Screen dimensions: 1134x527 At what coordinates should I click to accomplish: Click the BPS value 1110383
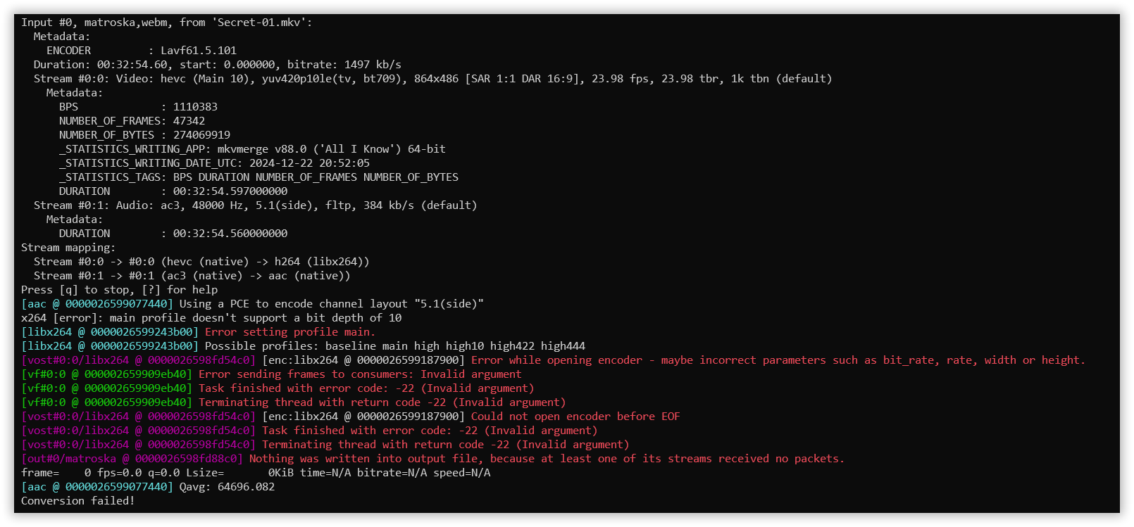pyautogui.click(x=195, y=107)
